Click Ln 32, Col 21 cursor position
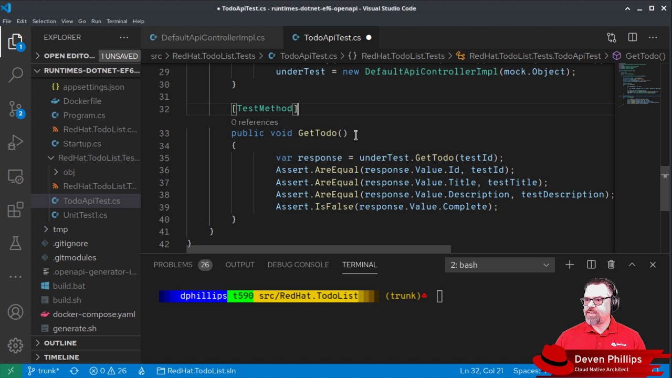 481,371
